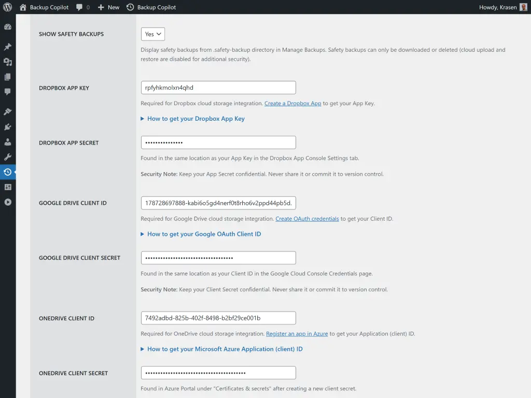Select the Backup Copilot sidebar icon
531x398 pixels.
tap(8, 172)
